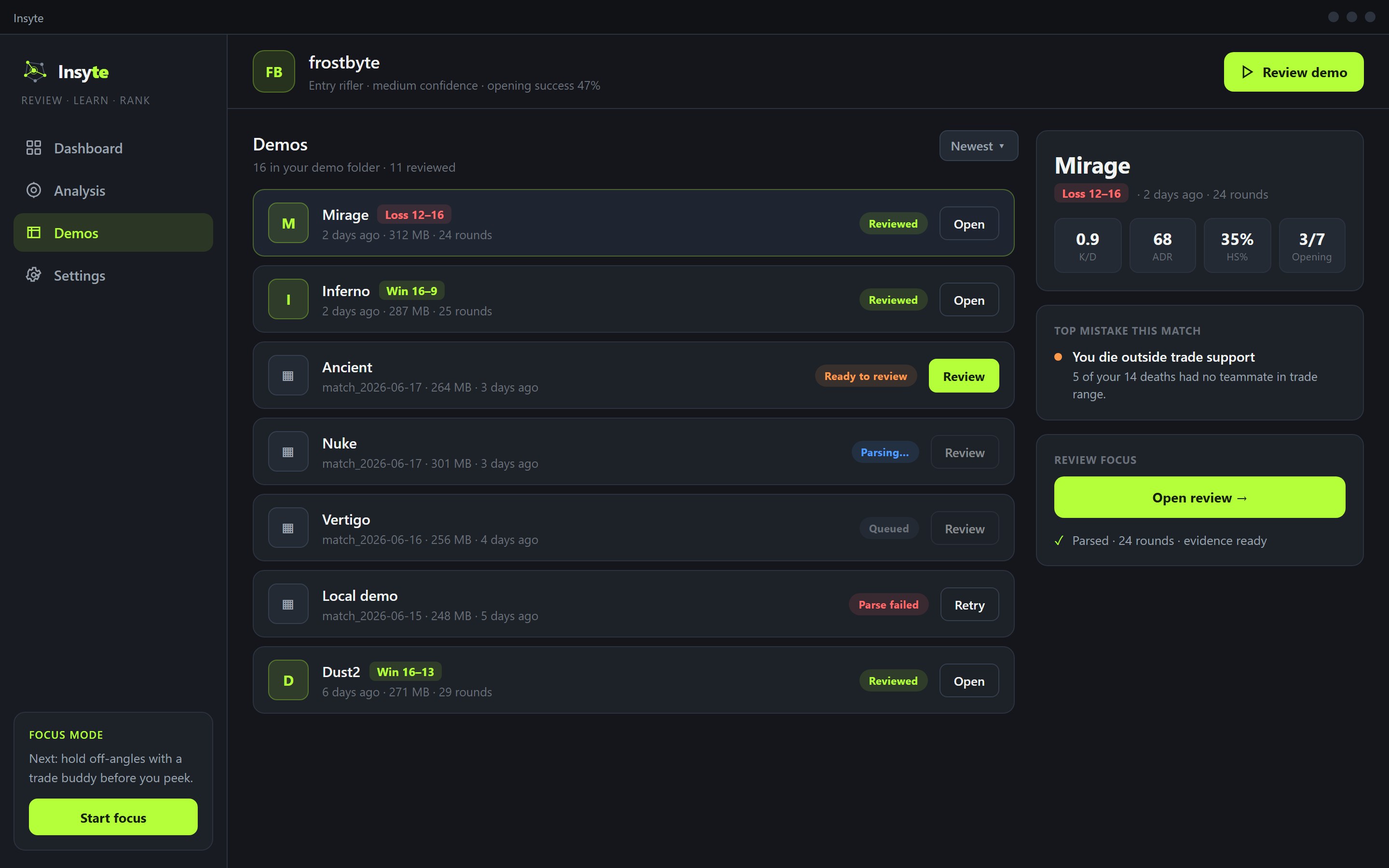1389x868 pixels.
Task: Click the Mirage M map icon
Action: [288, 223]
